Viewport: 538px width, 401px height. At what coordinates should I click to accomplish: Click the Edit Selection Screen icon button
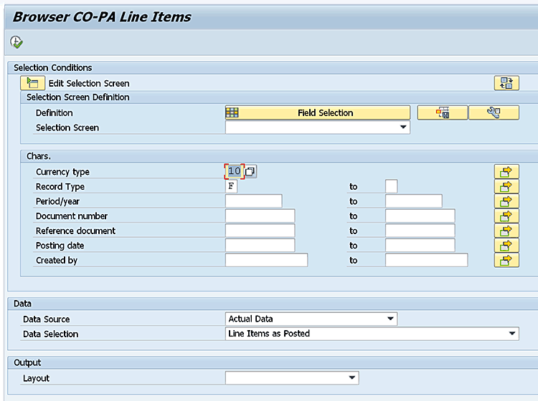(x=33, y=83)
